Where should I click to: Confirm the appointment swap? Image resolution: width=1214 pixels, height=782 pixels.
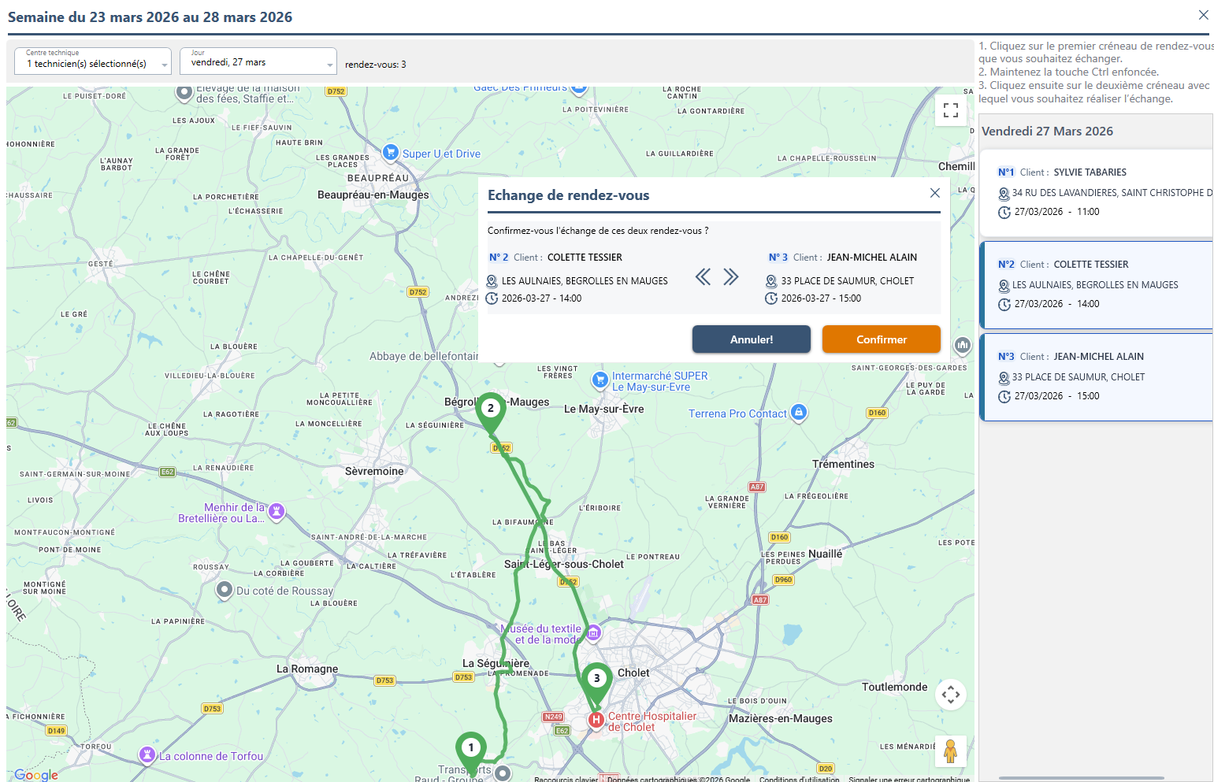click(x=881, y=339)
